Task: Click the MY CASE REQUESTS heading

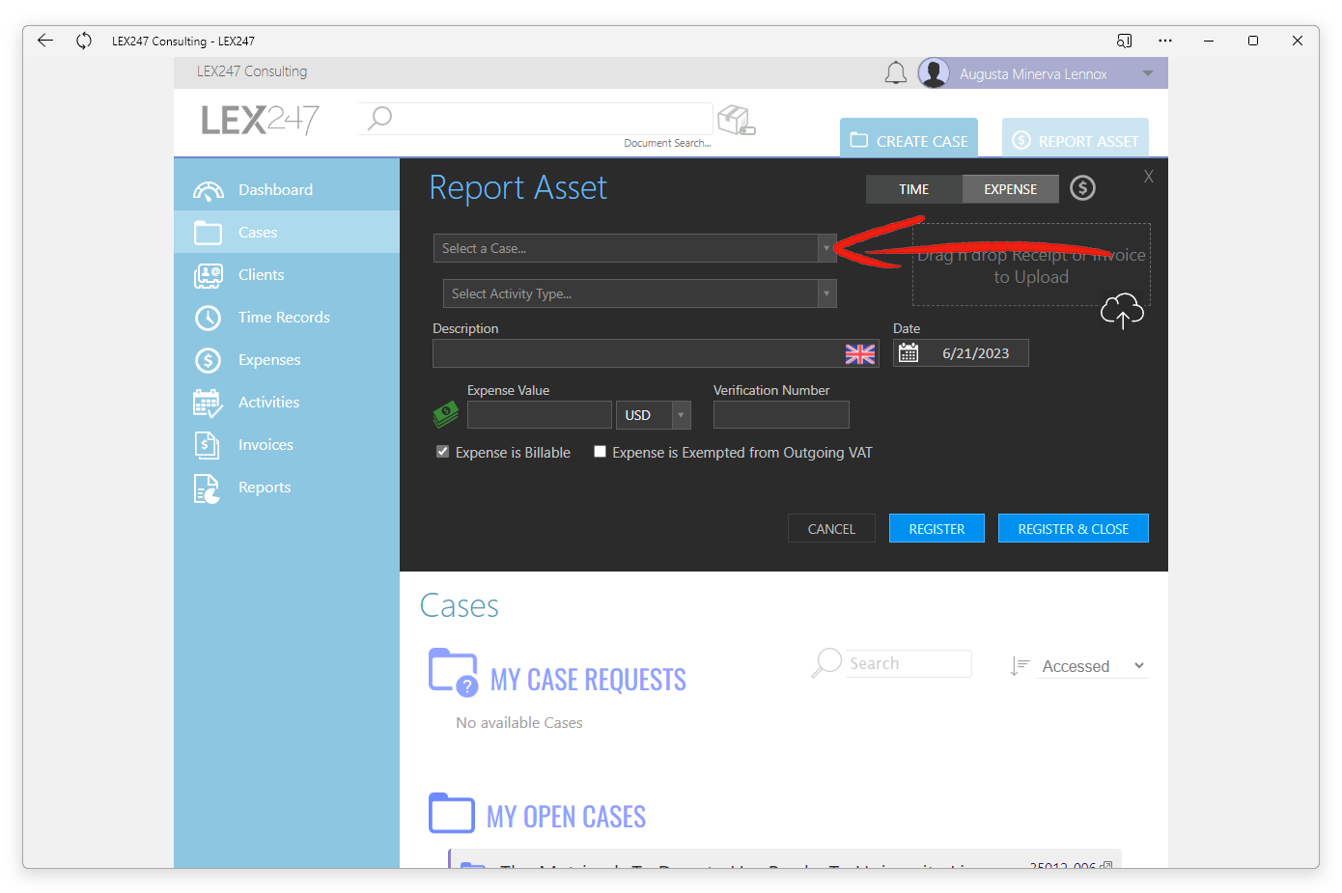Action: (x=588, y=680)
